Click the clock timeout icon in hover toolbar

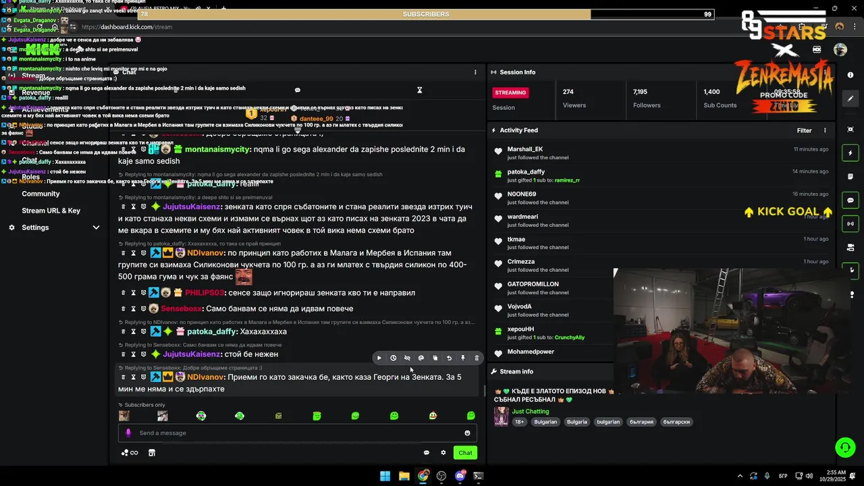pyautogui.click(x=394, y=358)
